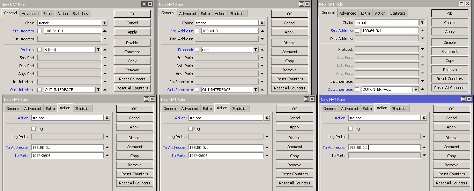Open Protocol dropdown showing udp
474x191 pixels.
click(x=255, y=50)
